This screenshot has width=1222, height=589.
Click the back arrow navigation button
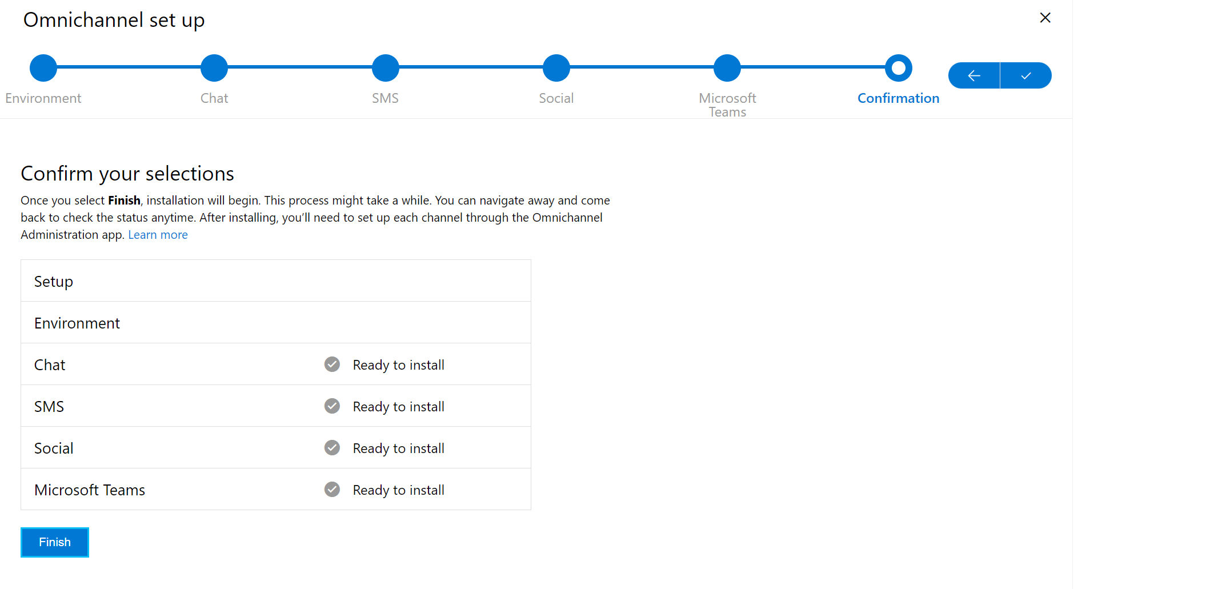(x=974, y=75)
